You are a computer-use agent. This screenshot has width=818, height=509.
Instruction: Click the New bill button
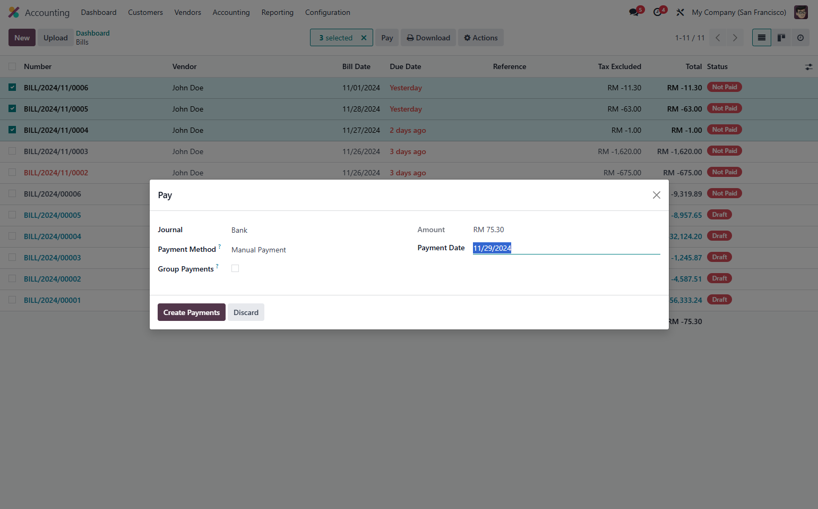pos(22,38)
